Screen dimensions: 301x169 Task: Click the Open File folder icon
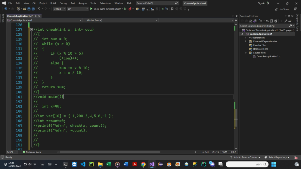[x=25, y=9]
